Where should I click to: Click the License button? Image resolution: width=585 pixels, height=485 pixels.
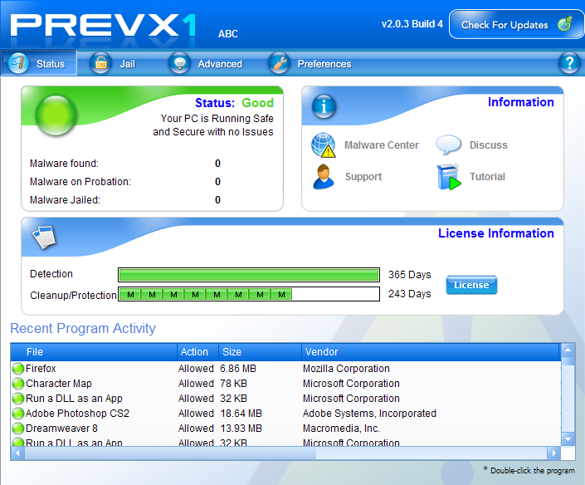coord(471,285)
